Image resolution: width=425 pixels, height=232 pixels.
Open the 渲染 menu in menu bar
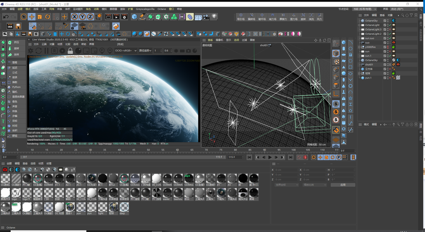click(122, 9)
